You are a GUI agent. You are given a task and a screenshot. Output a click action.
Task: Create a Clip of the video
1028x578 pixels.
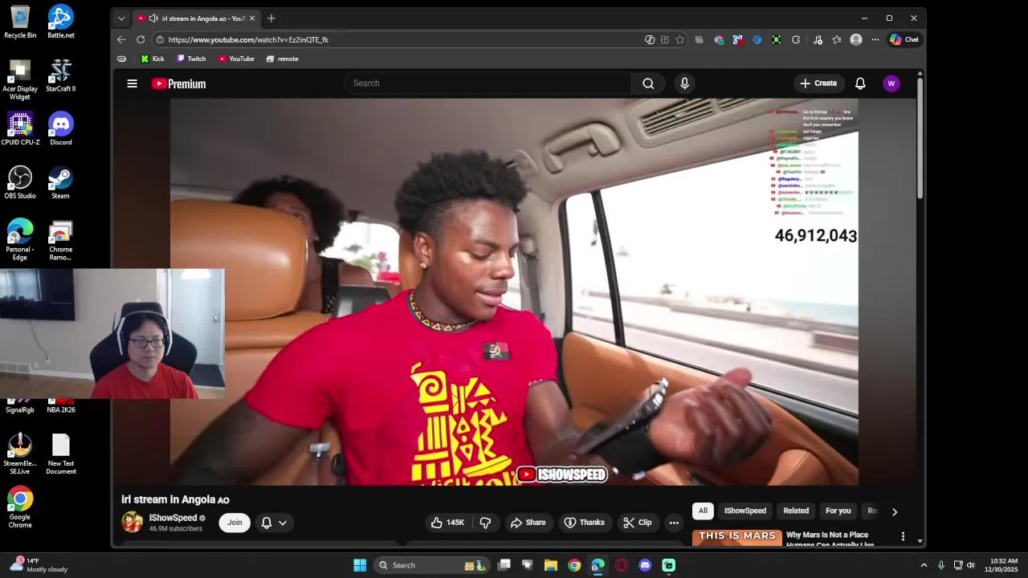[637, 523]
